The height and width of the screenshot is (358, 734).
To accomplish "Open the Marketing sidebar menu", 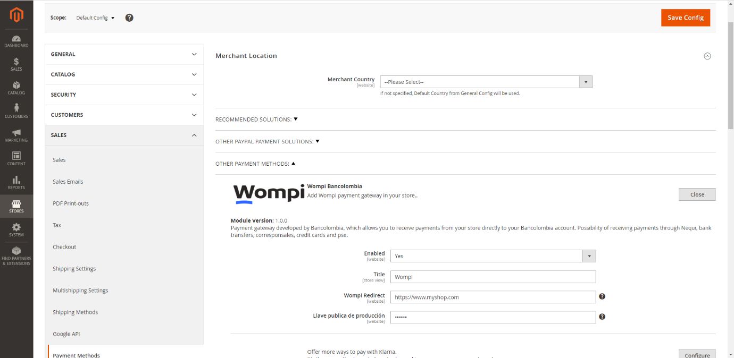I will [16, 135].
